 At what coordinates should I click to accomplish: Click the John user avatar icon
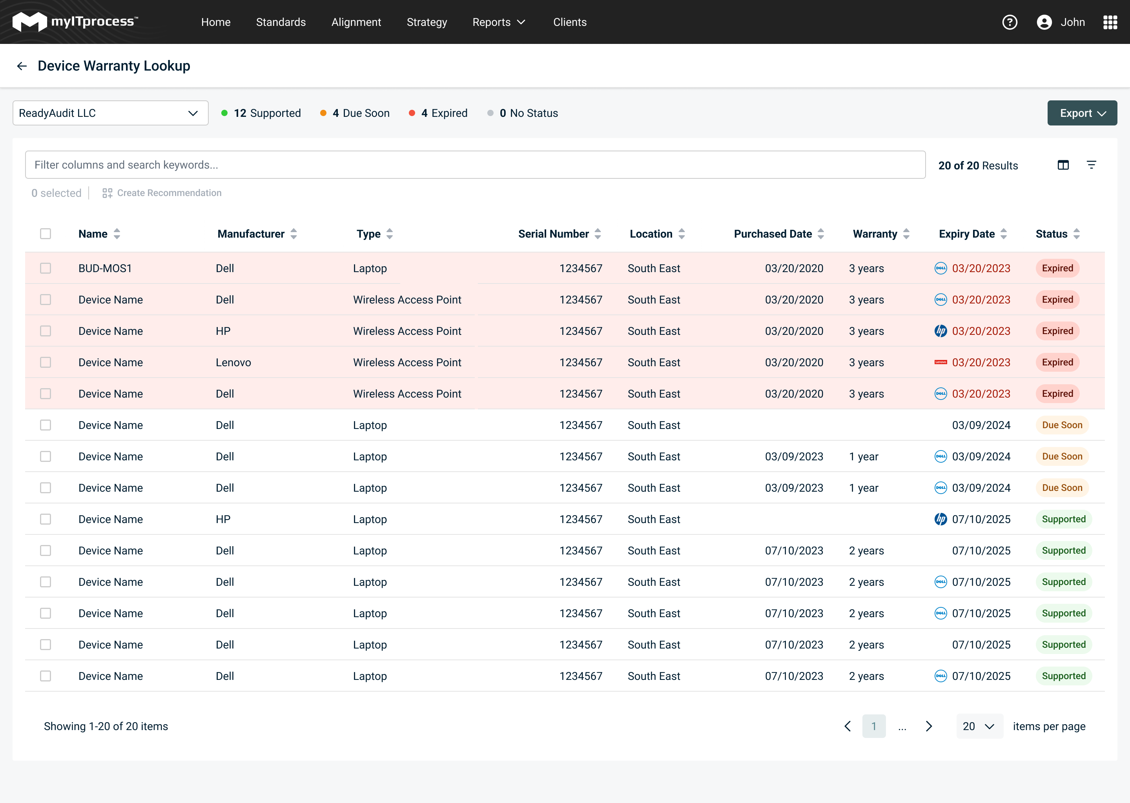1044,22
